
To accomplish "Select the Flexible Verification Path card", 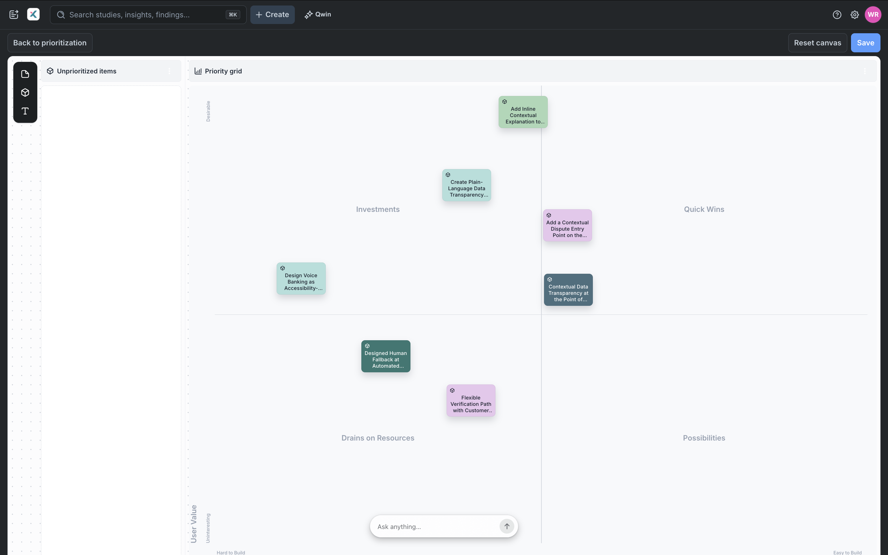I will (471, 400).
